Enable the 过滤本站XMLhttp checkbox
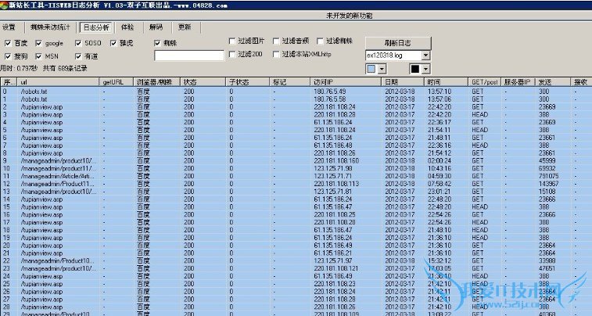 (x=276, y=55)
